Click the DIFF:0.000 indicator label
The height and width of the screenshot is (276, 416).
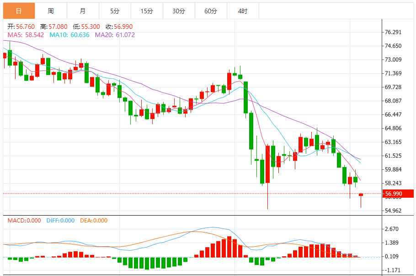pyautogui.click(x=60, y=221)
